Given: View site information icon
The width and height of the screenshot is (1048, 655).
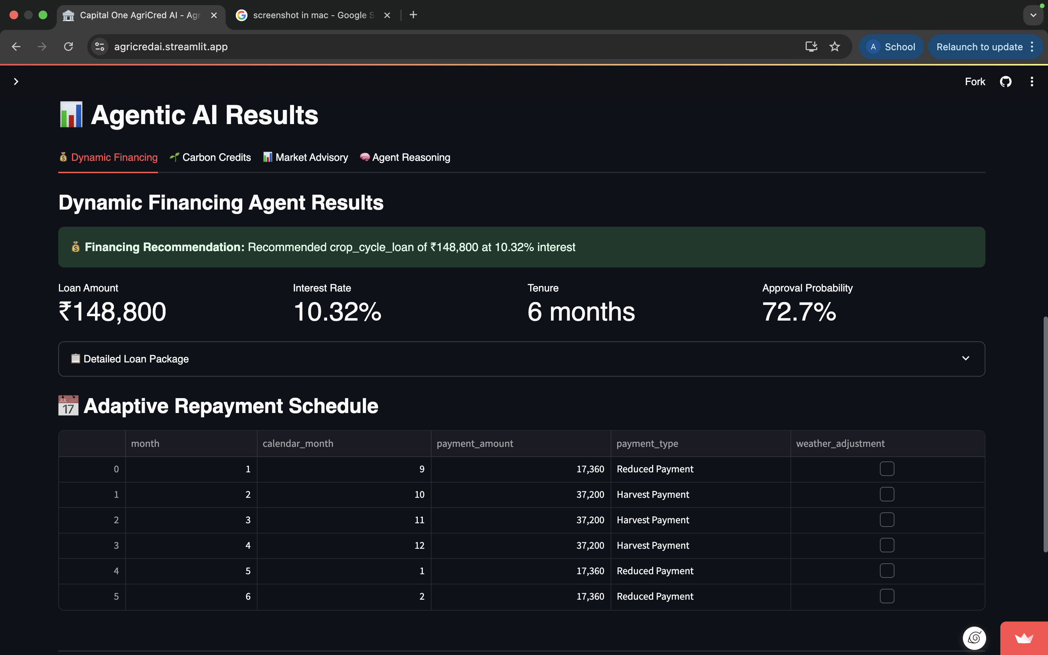Looking at the screenshot, I should click(100, 46).
